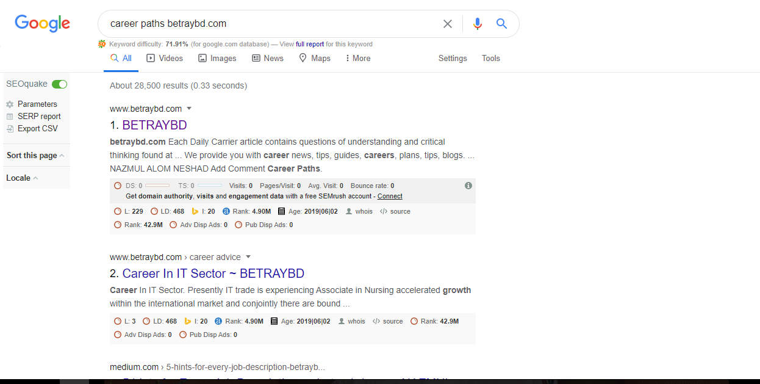Click Rank 42.9M in first result
Image resolution: width=760 pixels, height=384 pixels.
pos(138,225)
